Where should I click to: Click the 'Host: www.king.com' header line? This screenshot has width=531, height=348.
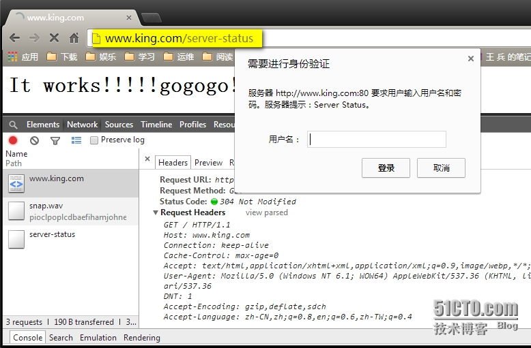click(x=207, y=235)
